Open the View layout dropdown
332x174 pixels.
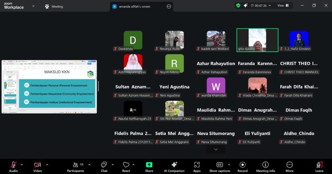[x=283, y=6]
